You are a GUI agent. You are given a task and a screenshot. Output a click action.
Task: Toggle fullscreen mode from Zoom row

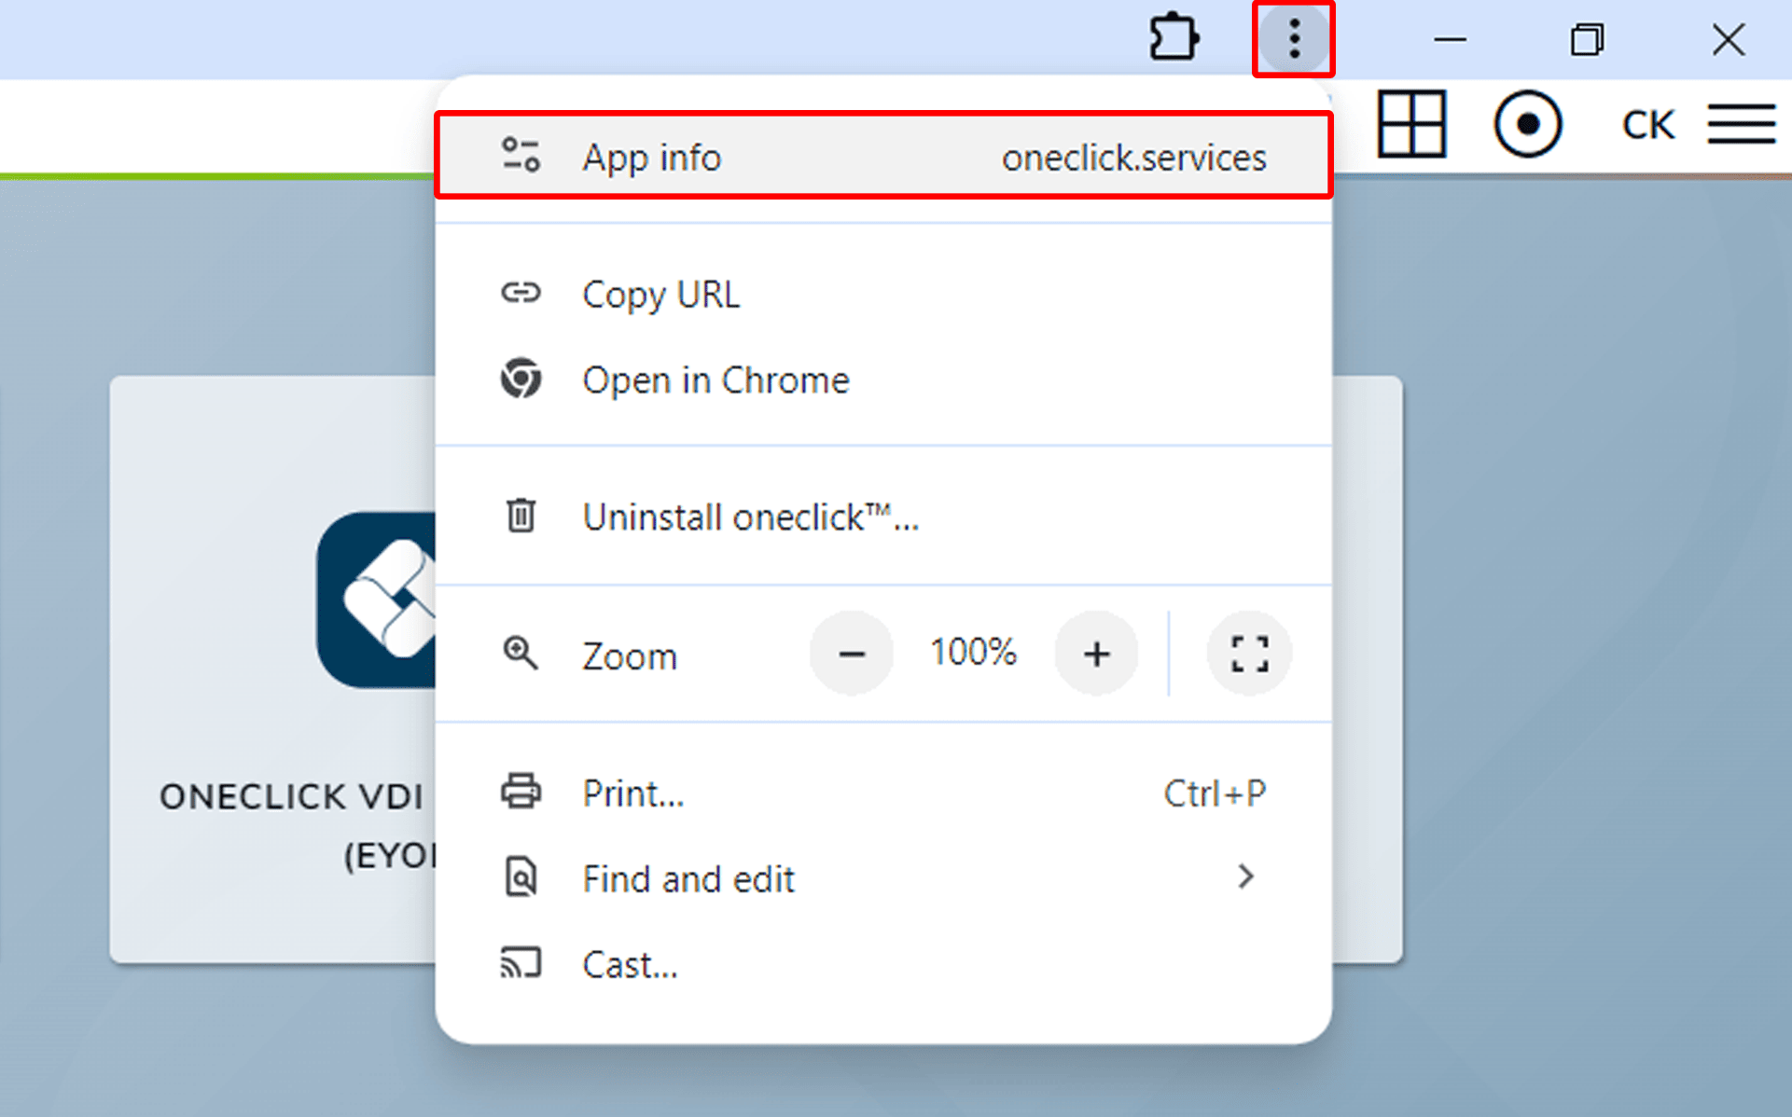(1248, 654)
